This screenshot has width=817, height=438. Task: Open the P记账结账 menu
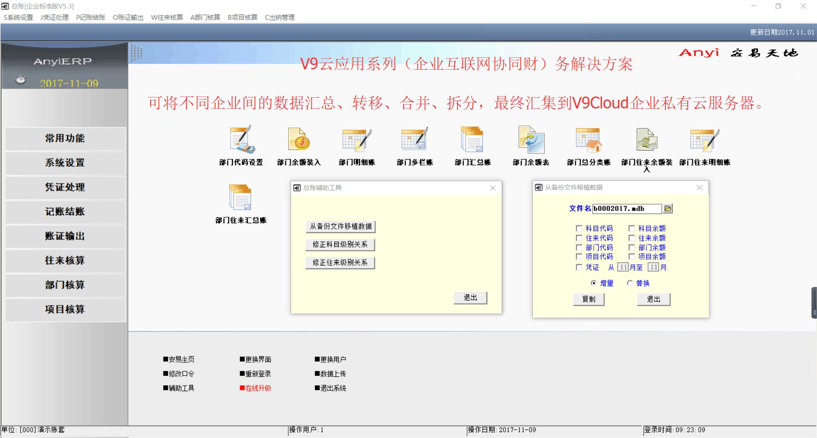[x=91, y=17]
